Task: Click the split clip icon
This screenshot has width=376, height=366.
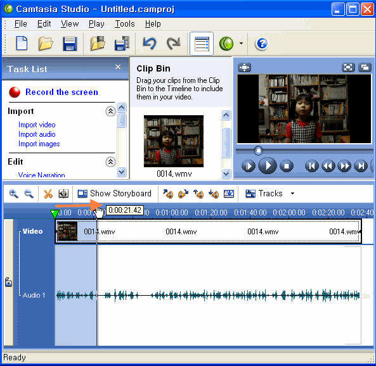Action: point(63,194)
